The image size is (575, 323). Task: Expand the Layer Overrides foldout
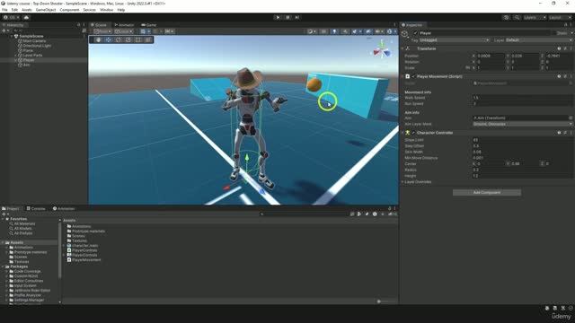coord(402,181)
